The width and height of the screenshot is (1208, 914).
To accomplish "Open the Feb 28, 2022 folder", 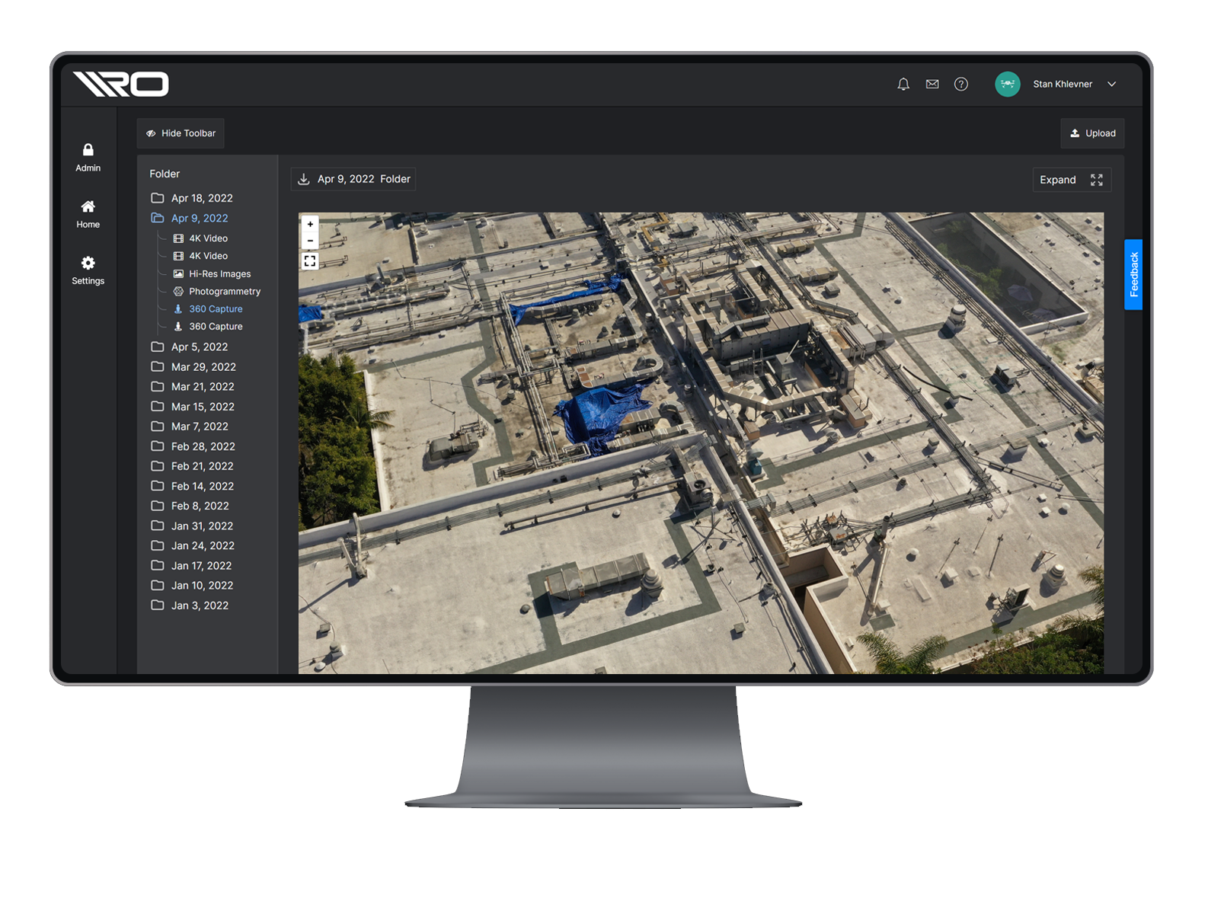I will (193, 446).
